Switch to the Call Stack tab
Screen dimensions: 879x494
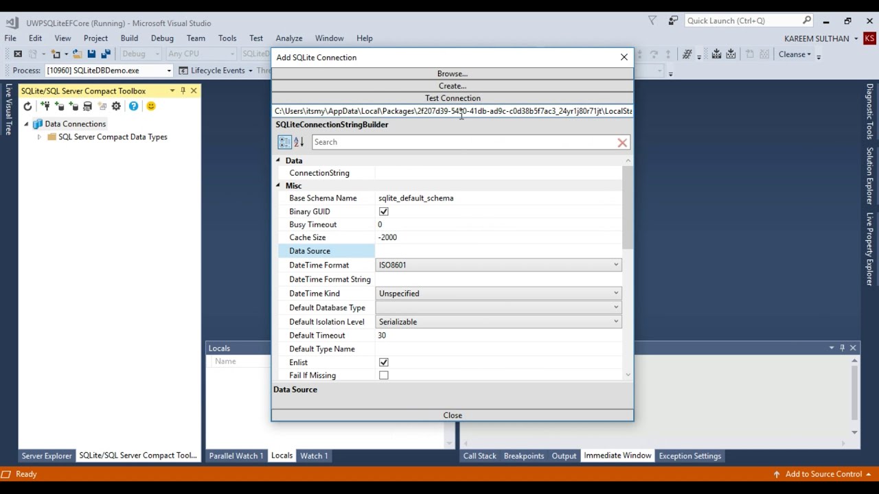[x=479, y=456]
